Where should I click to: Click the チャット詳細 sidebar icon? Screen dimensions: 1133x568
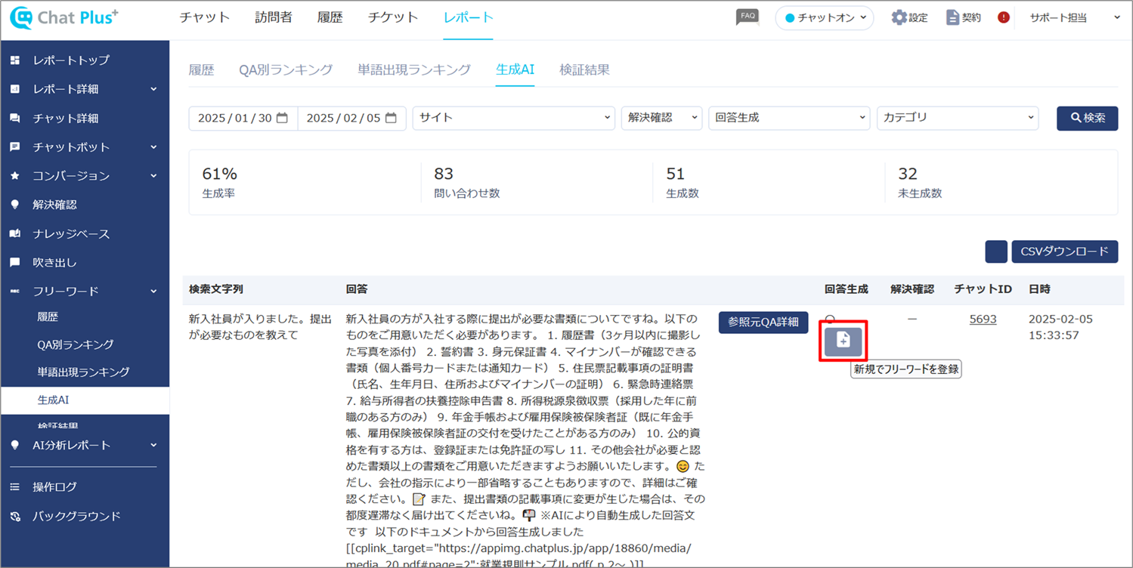point(14,119)
